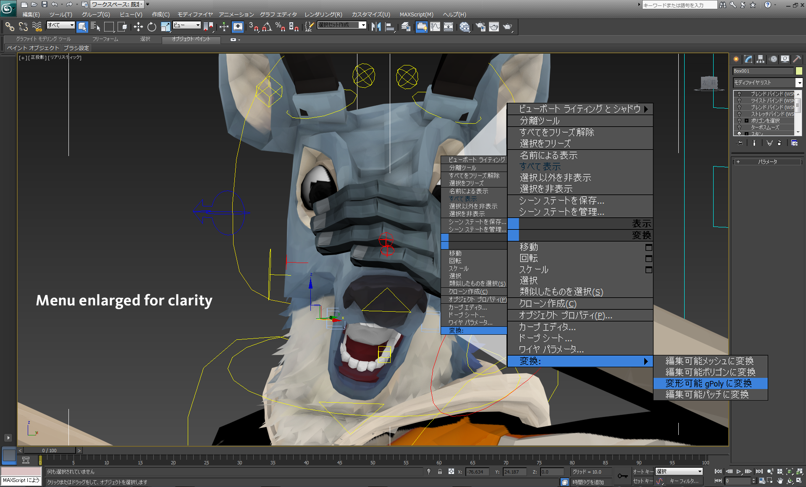Click the Select and Link chain icon
Screen dimensions: 806x487
point(9,27)
